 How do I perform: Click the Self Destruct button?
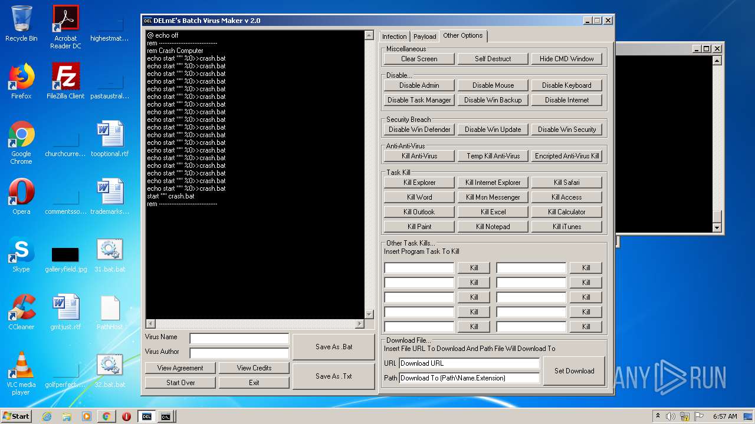pyautogui.click(x=493, y=59)
